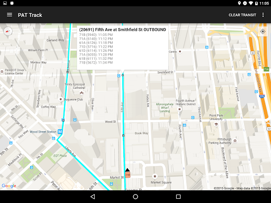Tap the Wood Street Station metro icon
Image resolution: width=271 pixels, height=203 pixels.
60,132
